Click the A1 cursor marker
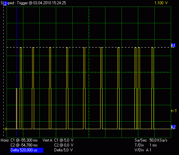Screen dimensions: 179x155 point(173,46)
